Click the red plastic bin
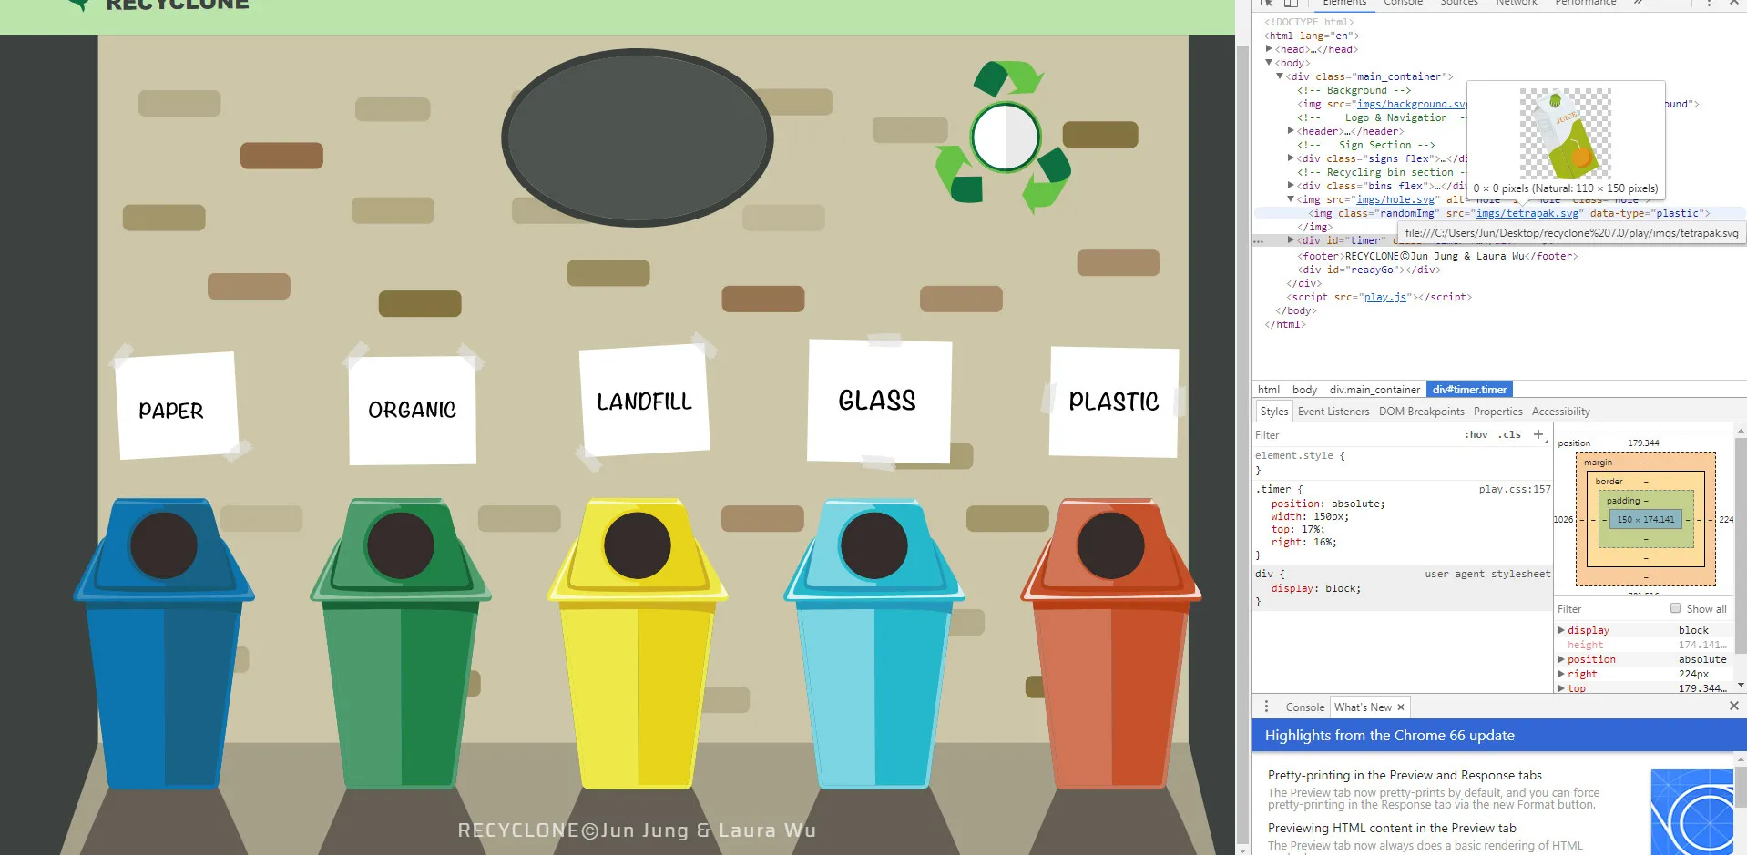Viewport: 1747px width, 855px height. click(1111, 642)
